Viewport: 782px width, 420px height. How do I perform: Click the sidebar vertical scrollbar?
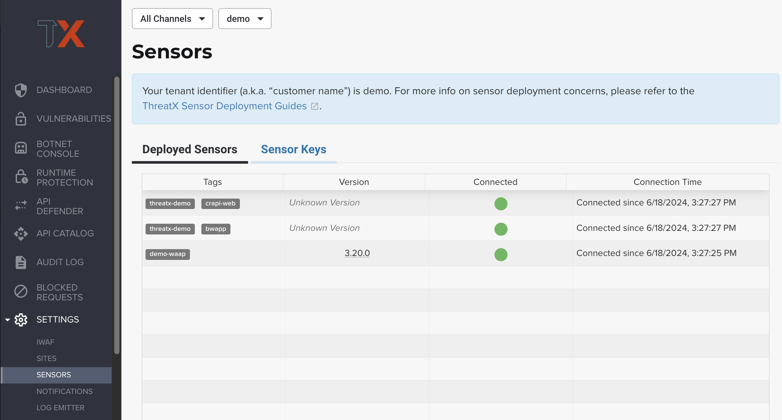point(117,215)
